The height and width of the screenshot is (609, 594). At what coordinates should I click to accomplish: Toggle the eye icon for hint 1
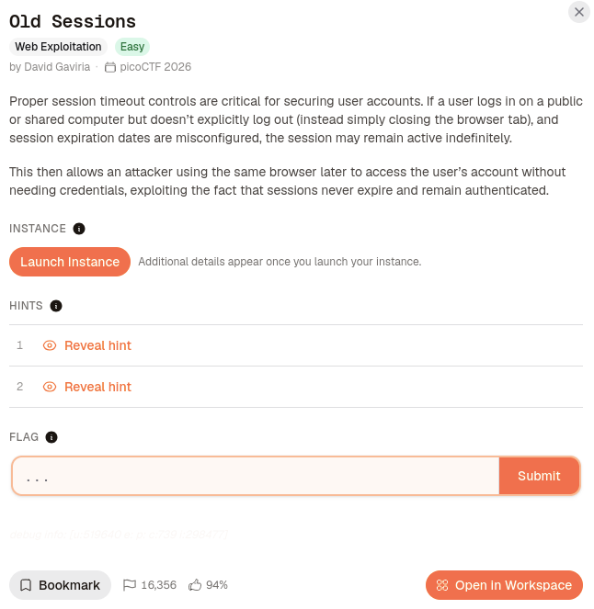[x=50, y=345]
